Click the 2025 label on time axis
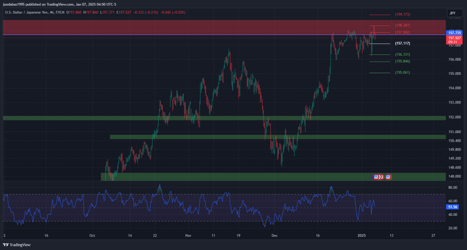 (x=361, y=235)
